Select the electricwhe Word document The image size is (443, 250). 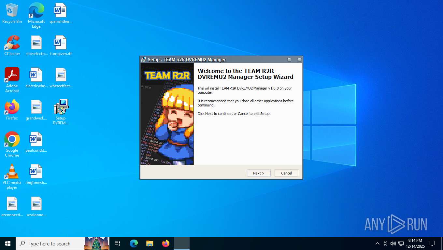click(x=36, y=78)
